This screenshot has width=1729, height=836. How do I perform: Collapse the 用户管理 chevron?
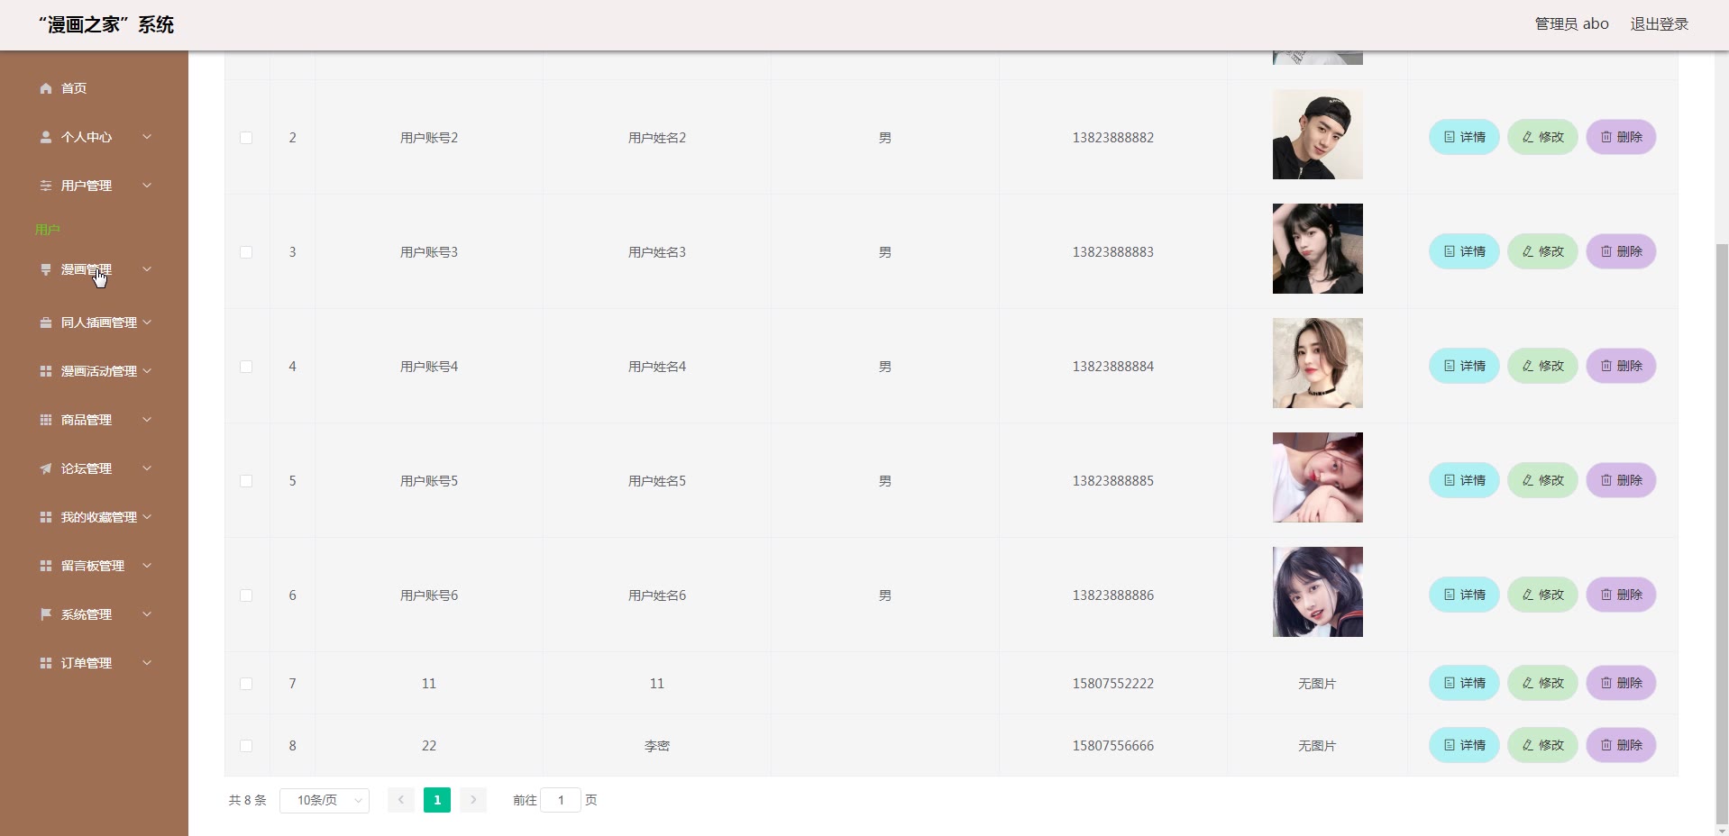point(147,186)
